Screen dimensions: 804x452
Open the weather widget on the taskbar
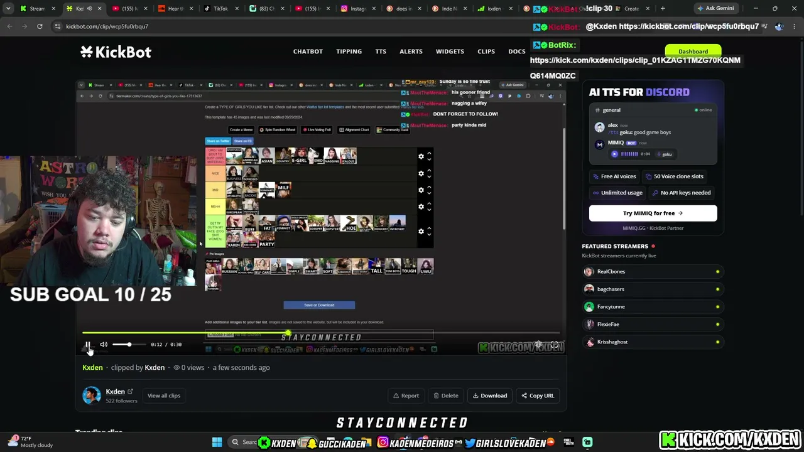tap(30, 442)
